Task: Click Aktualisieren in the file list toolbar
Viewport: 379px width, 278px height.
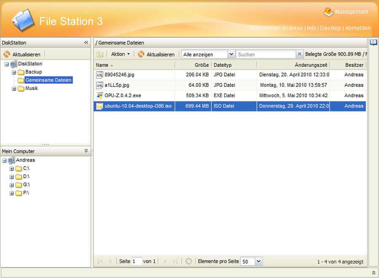Action: 156,54
